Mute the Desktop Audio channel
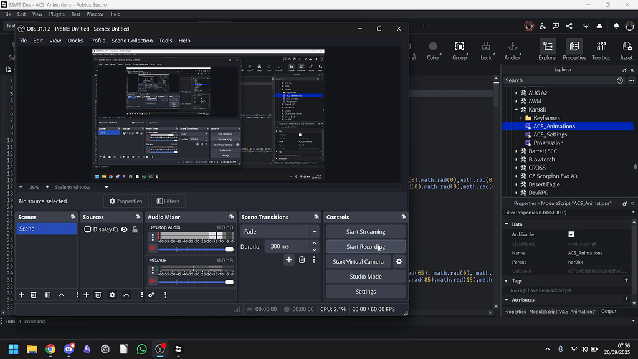 (152, 249)
